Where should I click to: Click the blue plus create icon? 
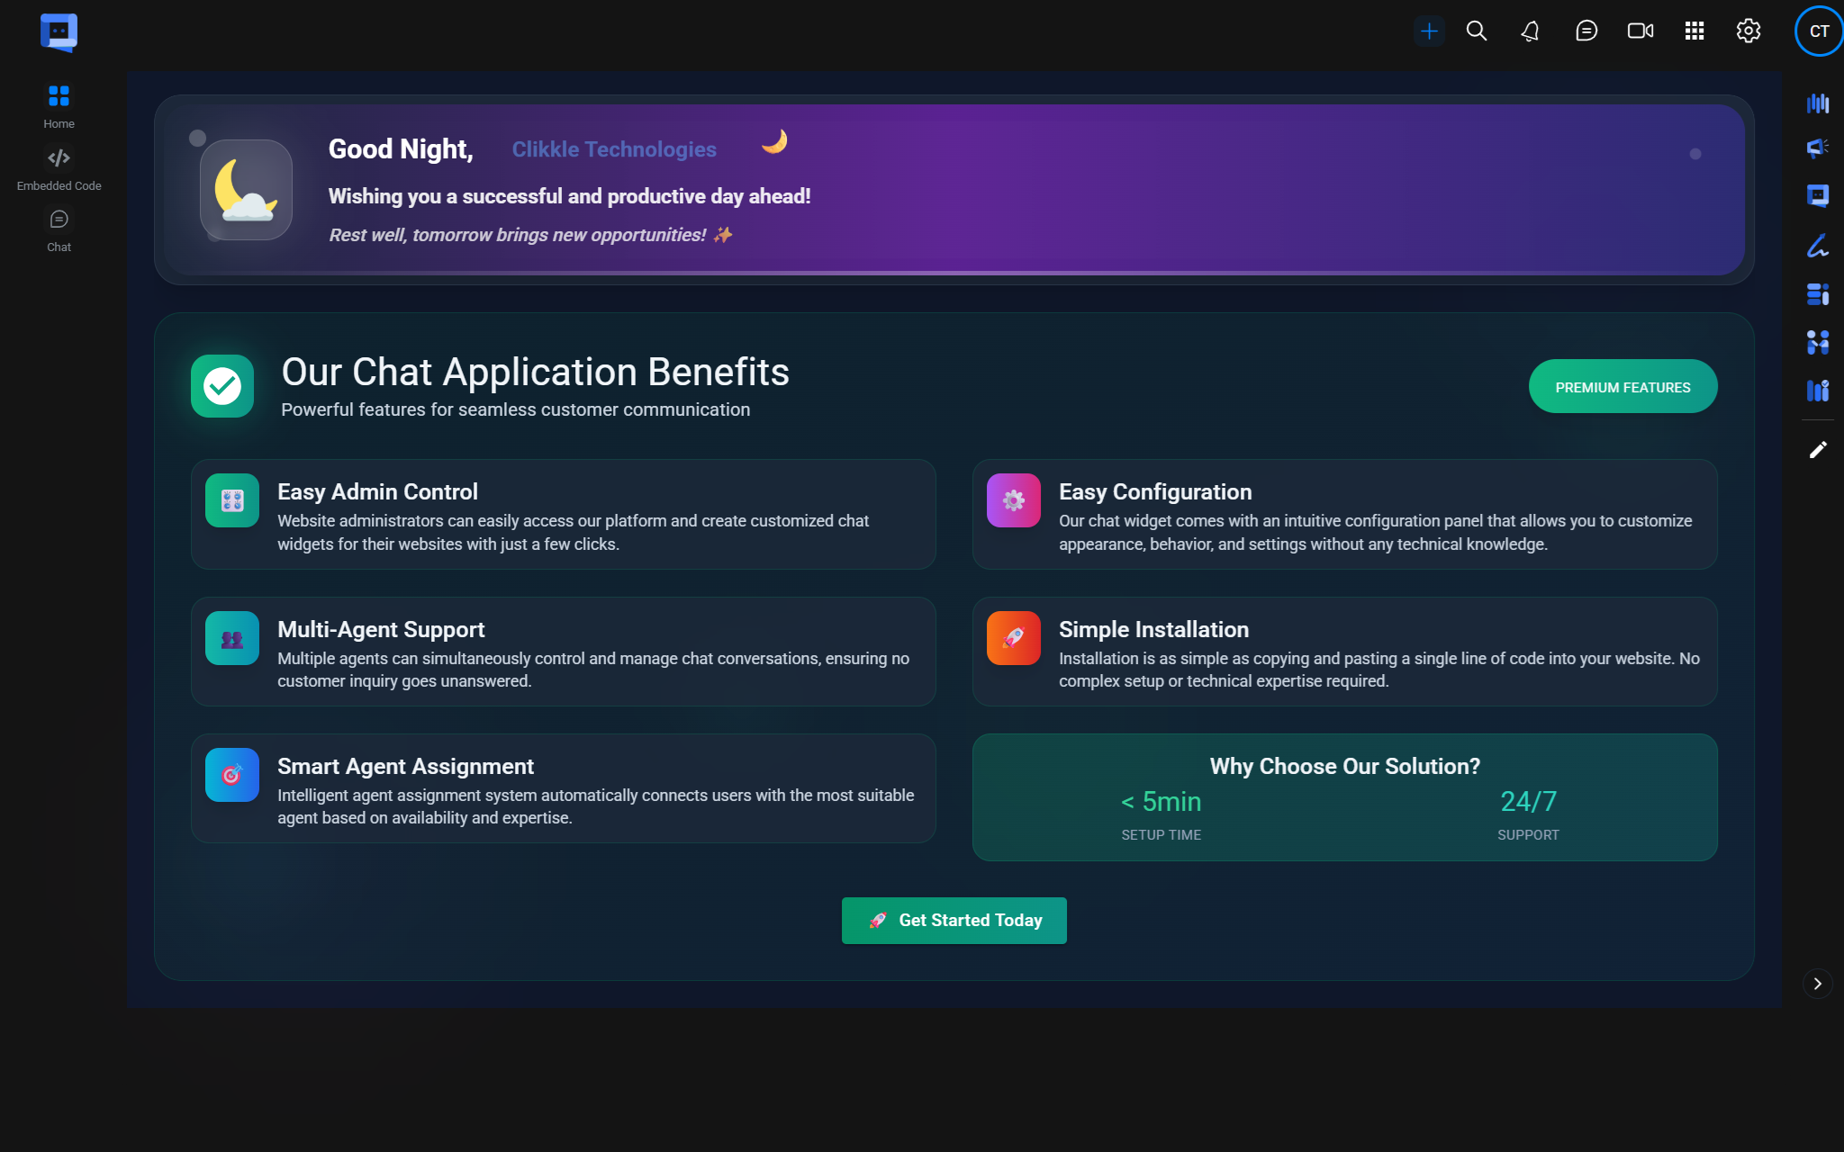1429,31
